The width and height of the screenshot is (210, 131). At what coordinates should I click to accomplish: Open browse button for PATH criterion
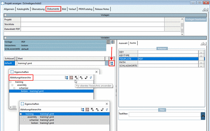coord(201,62)
